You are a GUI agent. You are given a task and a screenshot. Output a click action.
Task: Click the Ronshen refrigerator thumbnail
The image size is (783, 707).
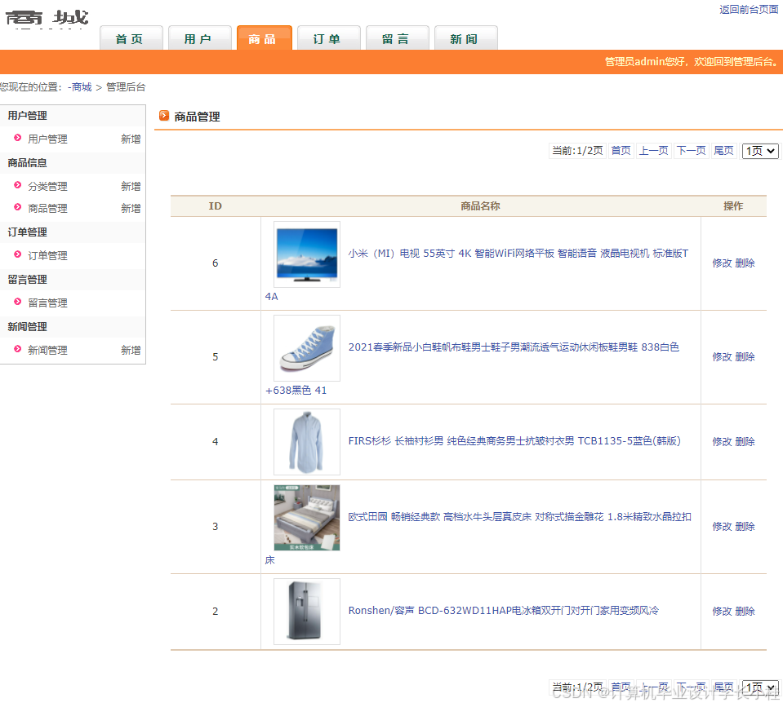tap(307, 612)
